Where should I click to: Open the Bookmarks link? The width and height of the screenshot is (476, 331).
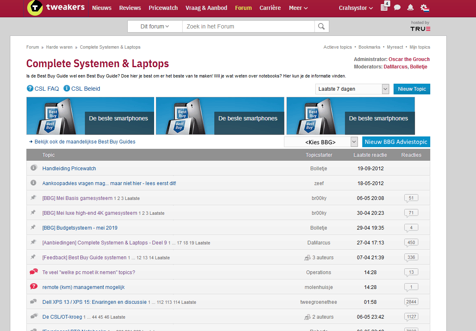[x=369, y=47]
